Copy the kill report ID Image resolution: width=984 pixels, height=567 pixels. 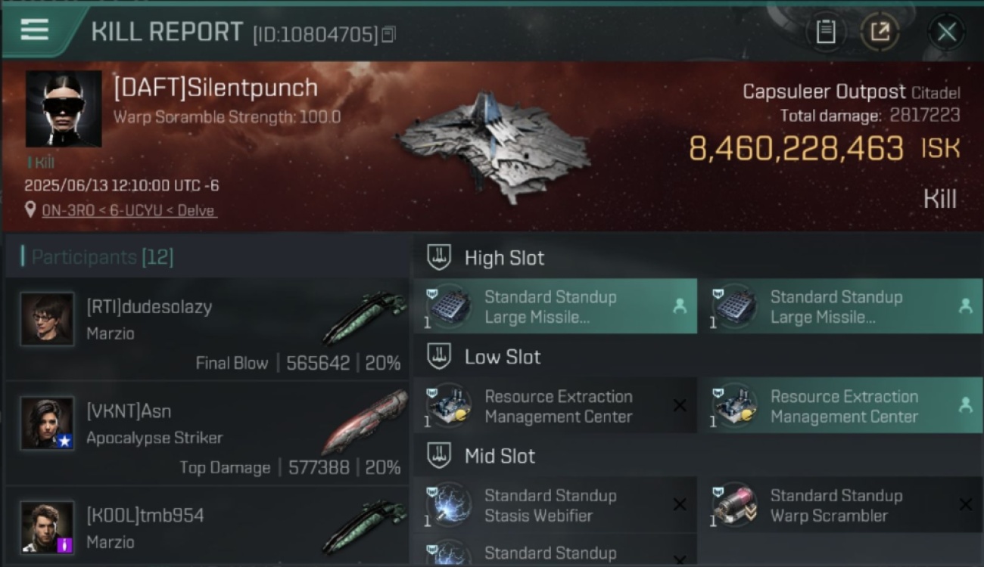[x=388, y=34]
